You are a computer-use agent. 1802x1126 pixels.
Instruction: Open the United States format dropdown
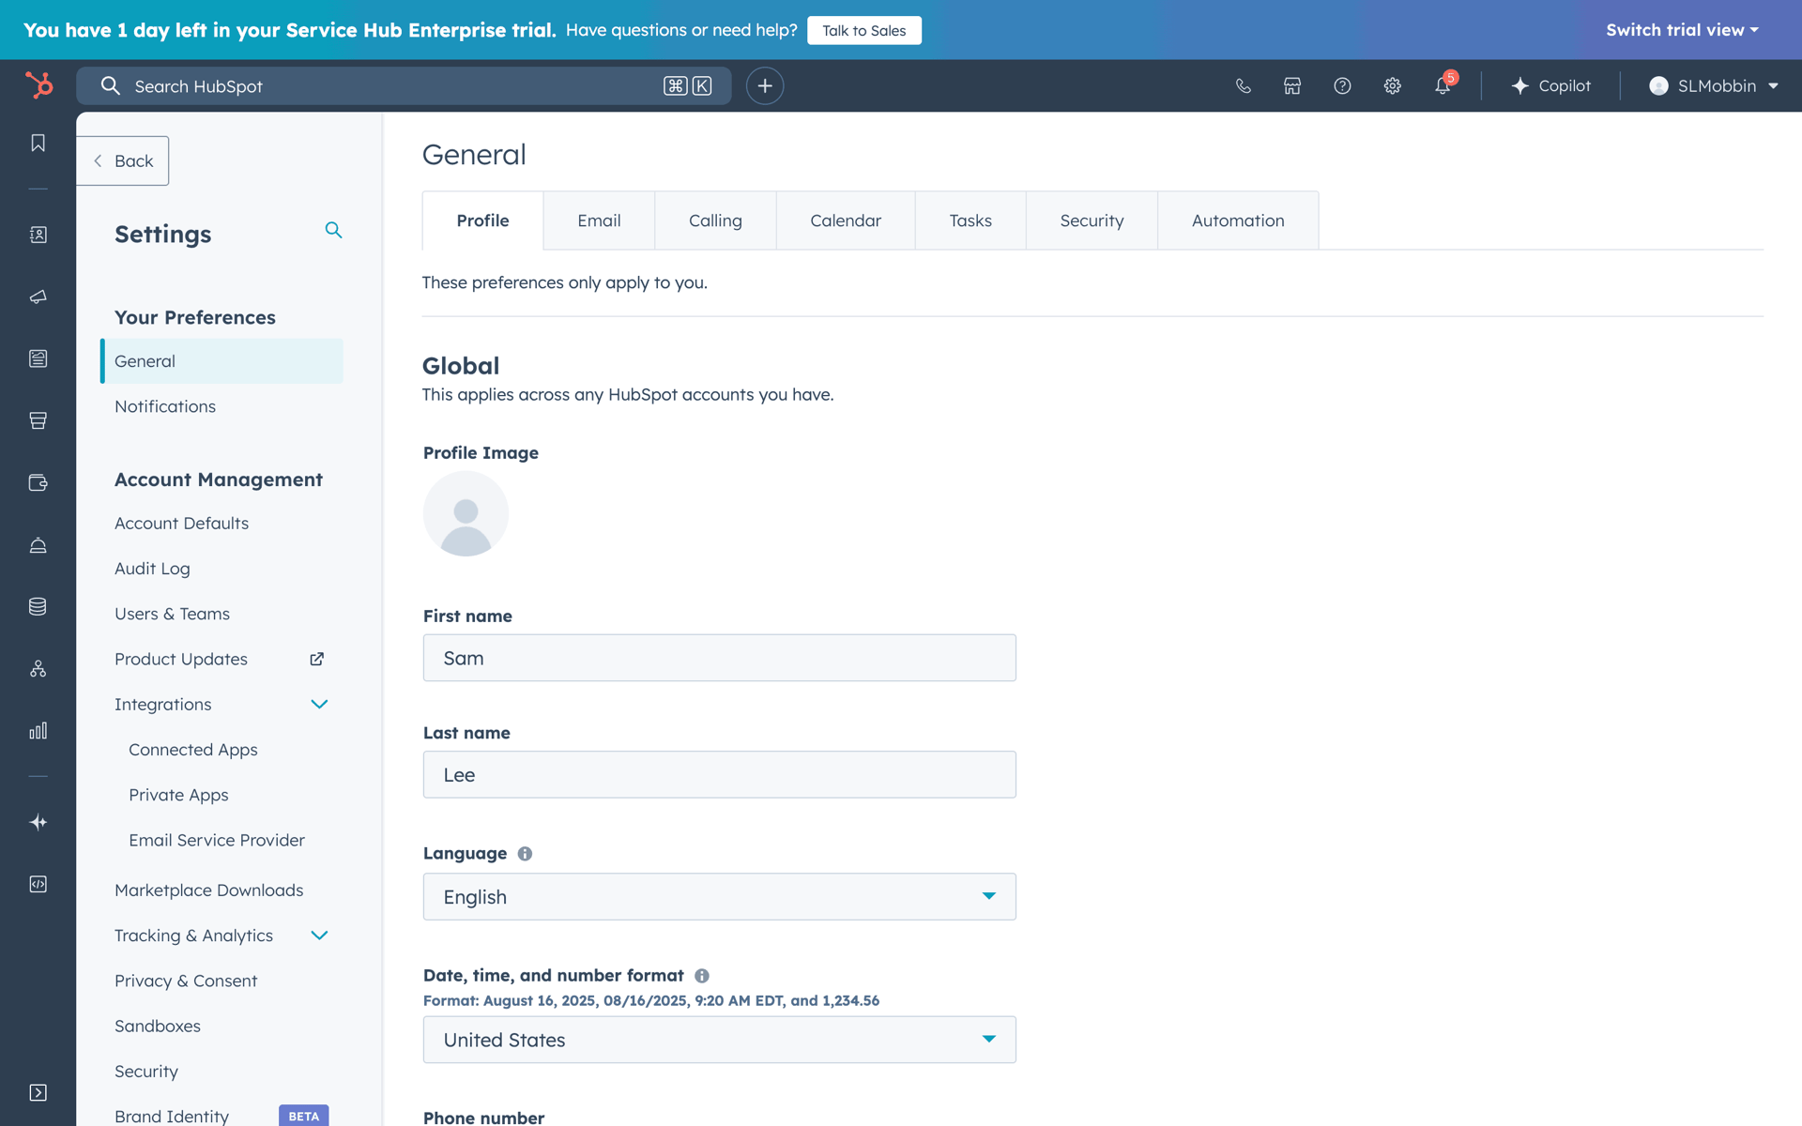719,1039
